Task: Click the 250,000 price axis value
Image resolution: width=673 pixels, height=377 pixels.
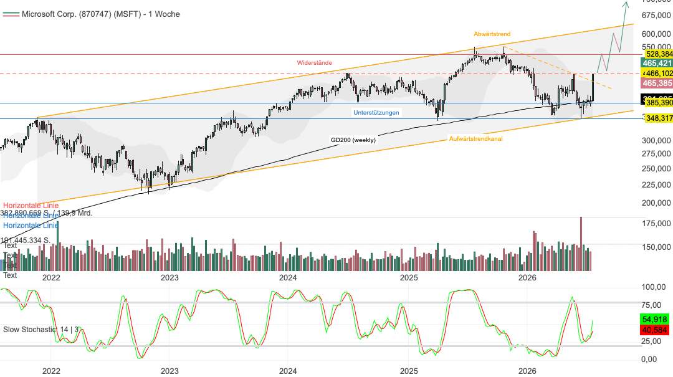Action: pos(656,169)
